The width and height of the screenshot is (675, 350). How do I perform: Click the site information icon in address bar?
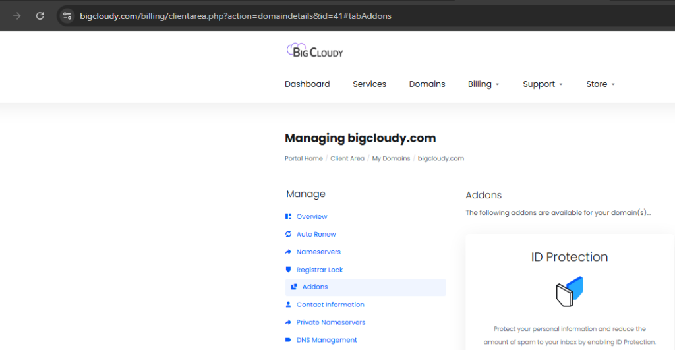(x=67, y=16)
